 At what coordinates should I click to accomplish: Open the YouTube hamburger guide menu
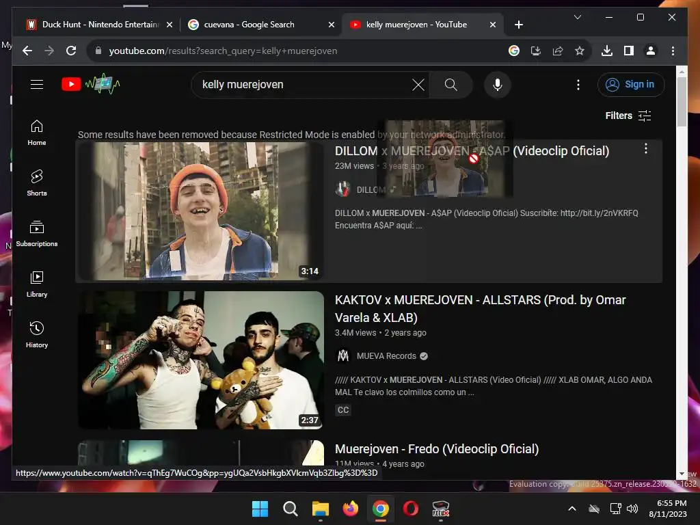click(37, 84)
